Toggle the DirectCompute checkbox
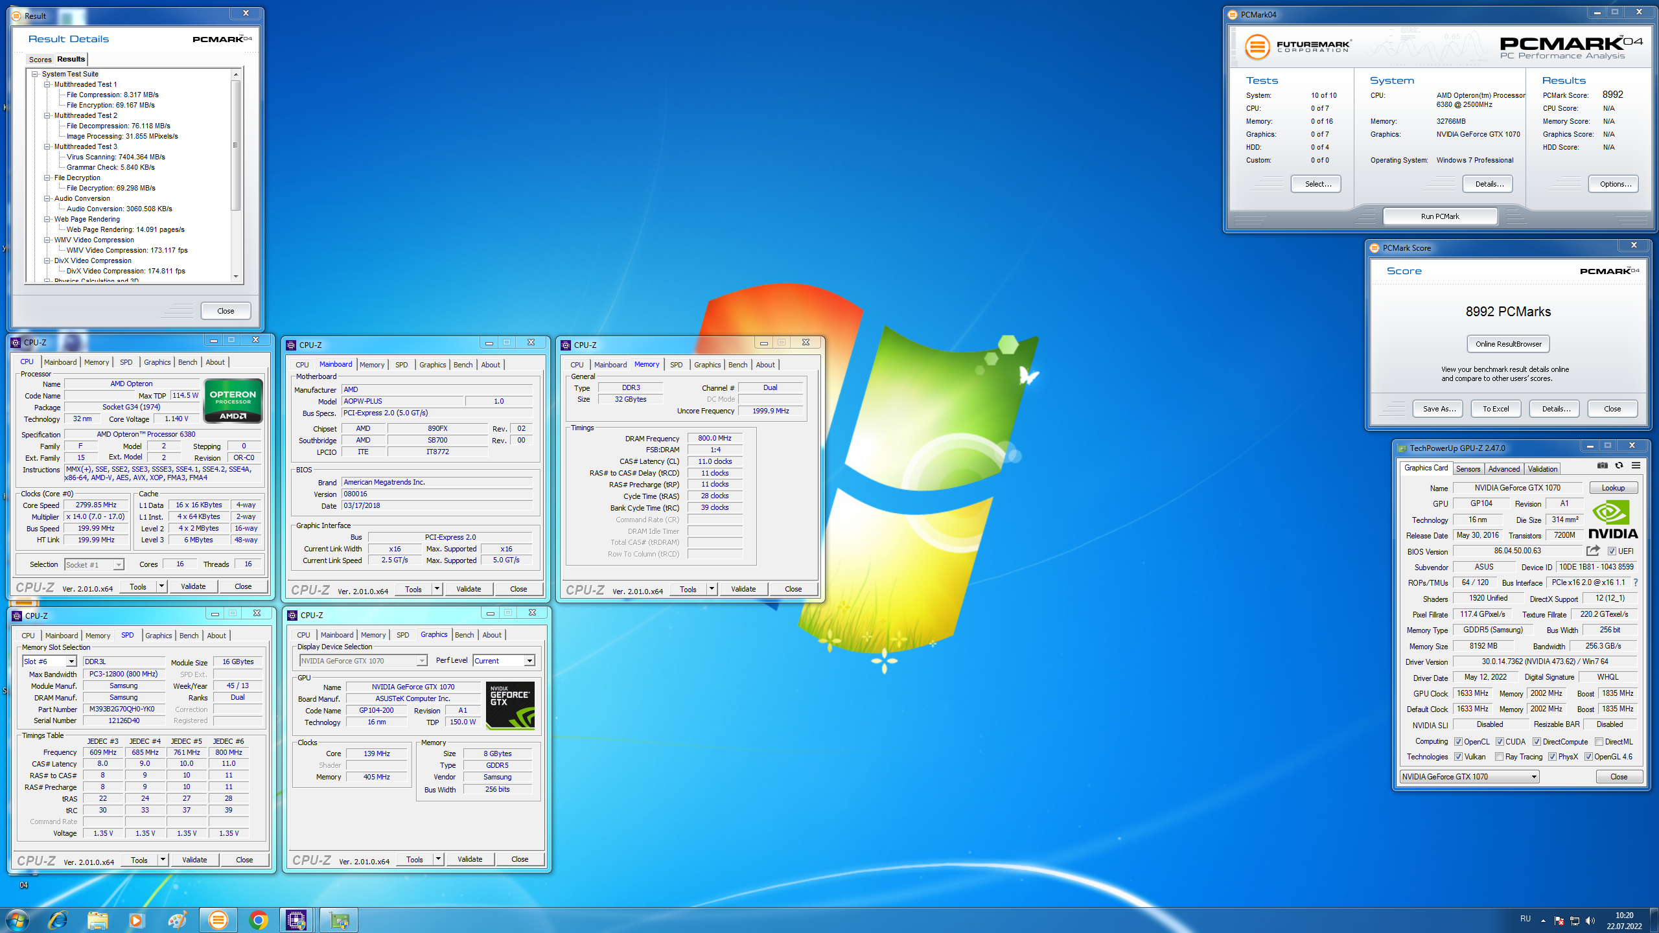This screenshot has height=933, width=1659. point(1537,742)
